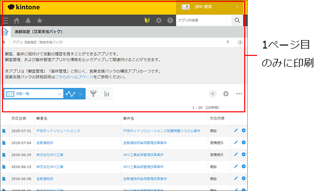Delete the 2018-07-31 record
Image resolution: width=322 pixels, height=191 pixels.
244,131
